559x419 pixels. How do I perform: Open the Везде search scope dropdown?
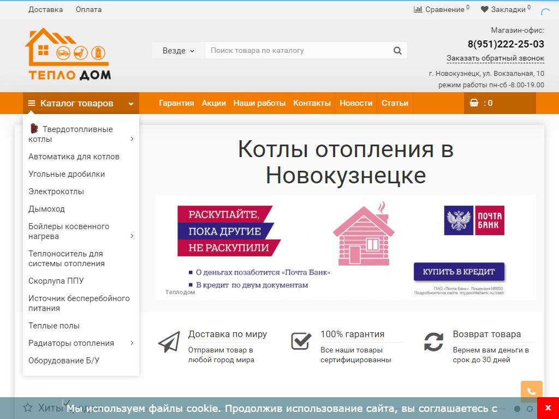(x=178, y=51)
